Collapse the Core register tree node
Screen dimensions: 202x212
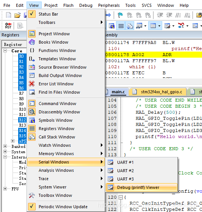(5, 51)
